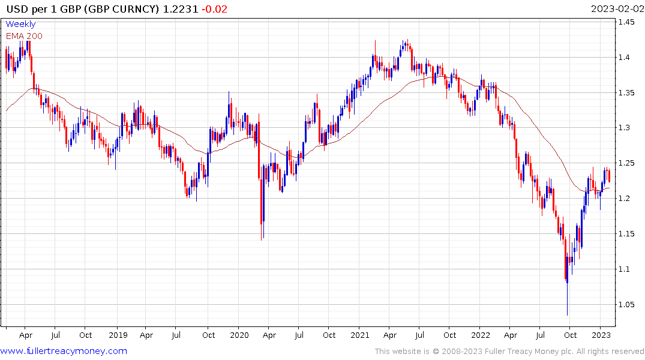Click the 1.1 price axis label
The image size is (645, 360).
tap(624, 269)
